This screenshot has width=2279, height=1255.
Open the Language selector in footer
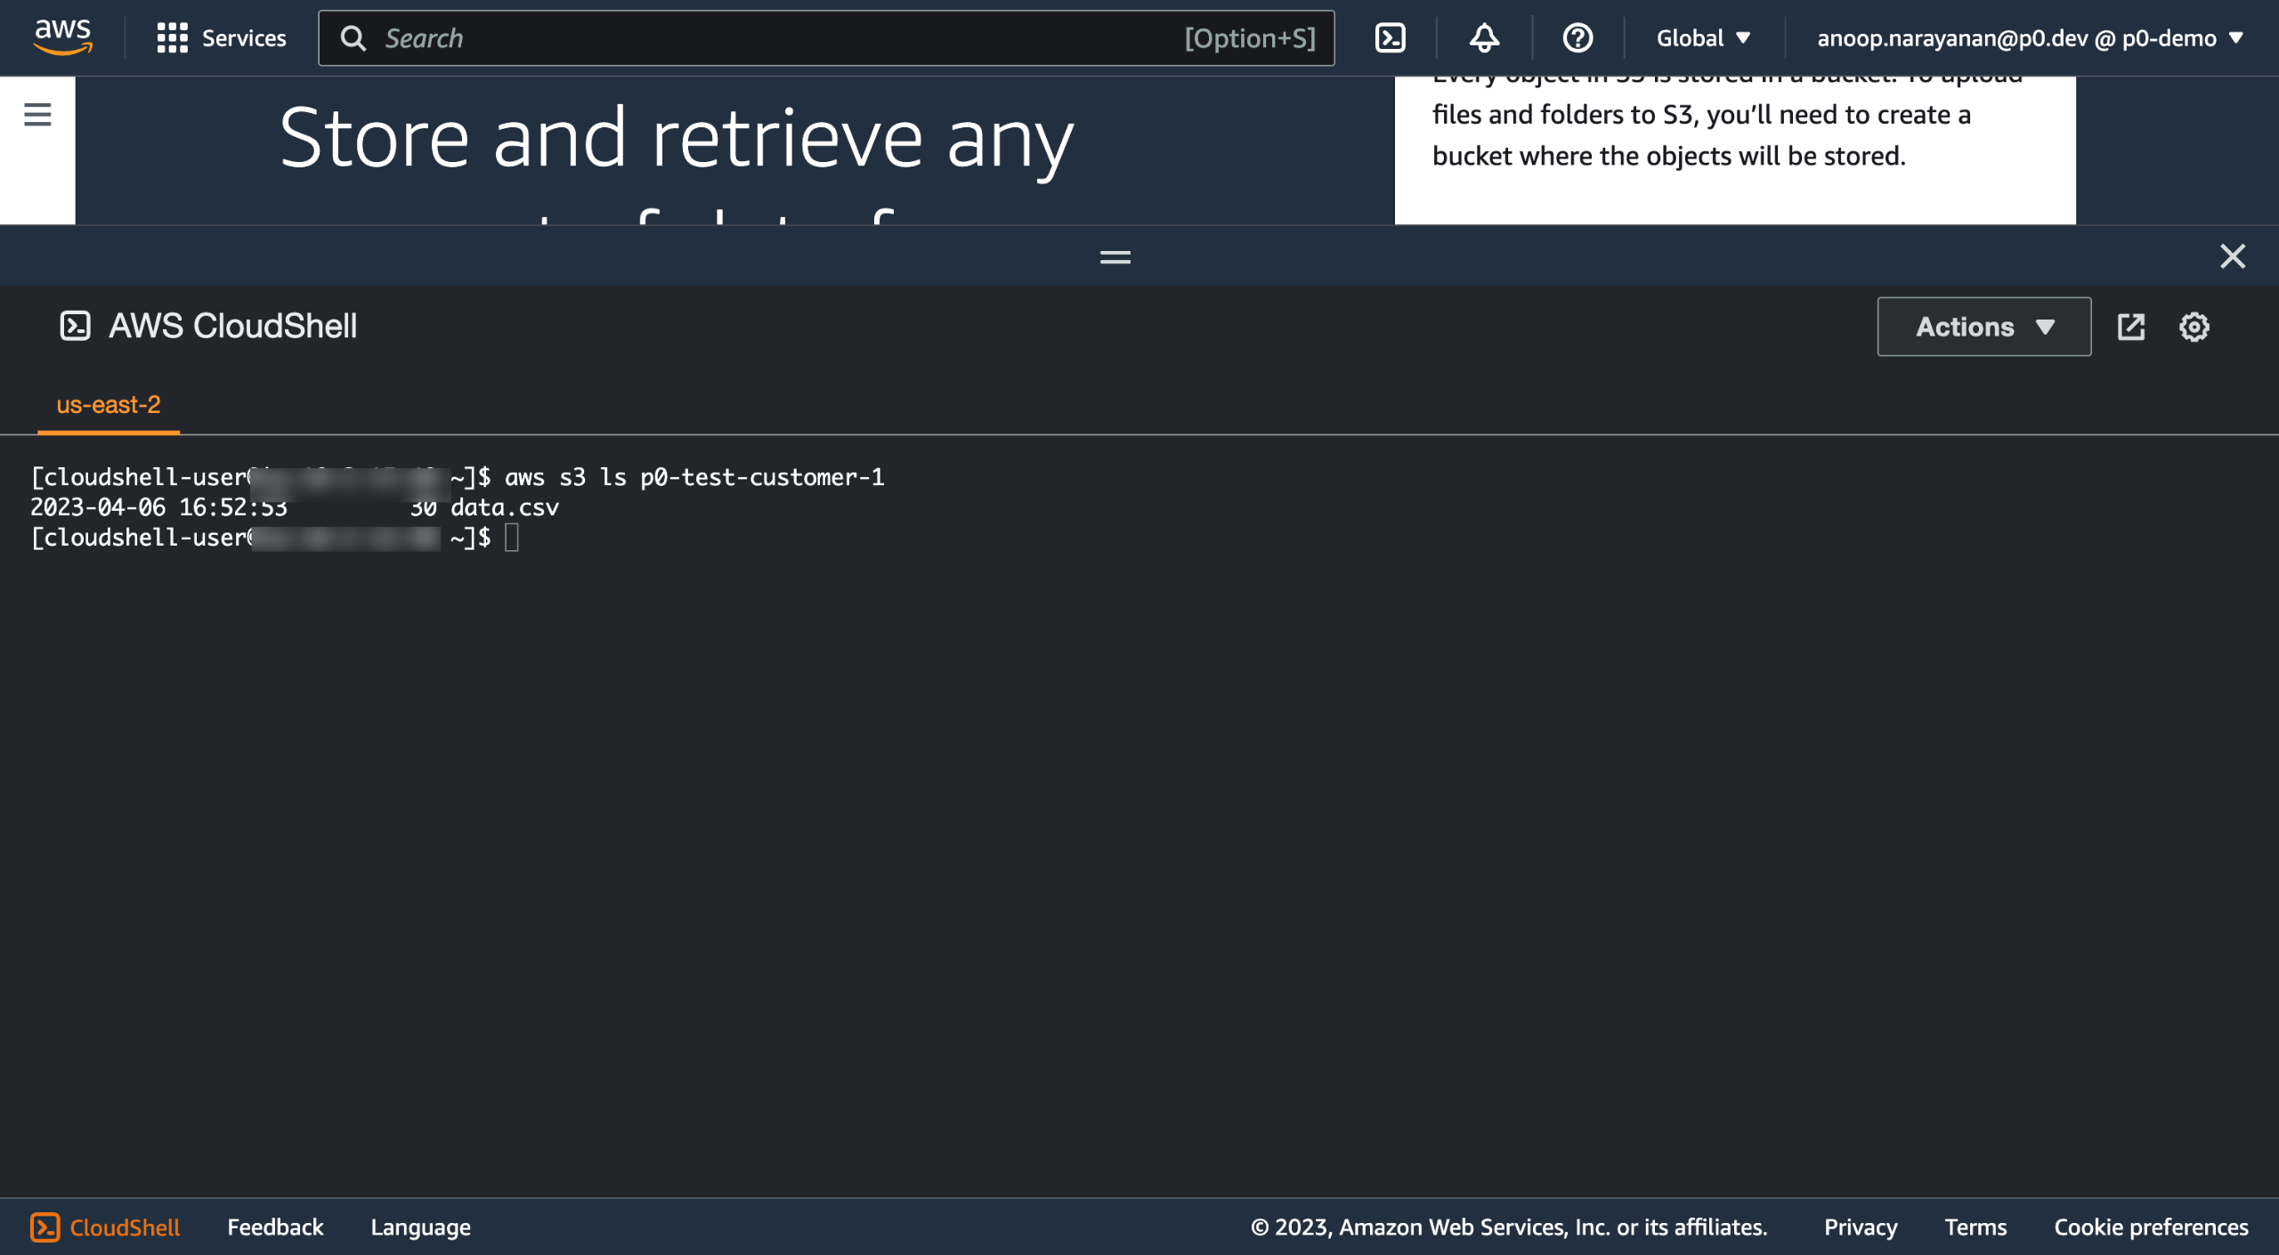pos(420,1227)
